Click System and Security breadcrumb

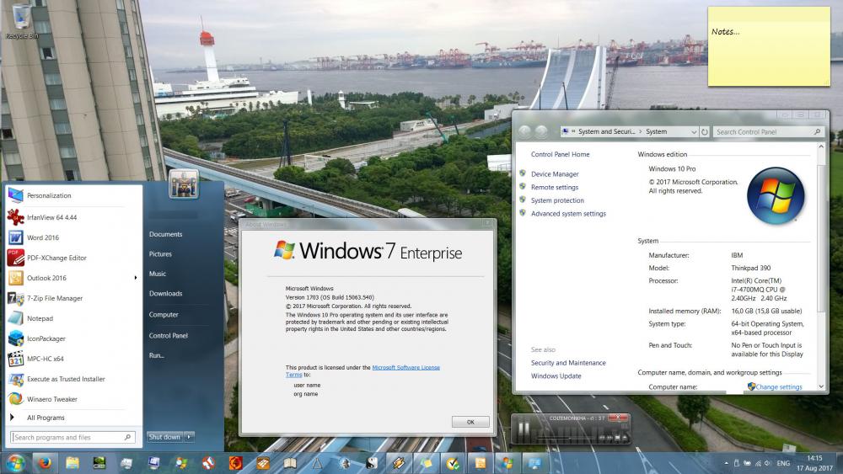point(606,131)
